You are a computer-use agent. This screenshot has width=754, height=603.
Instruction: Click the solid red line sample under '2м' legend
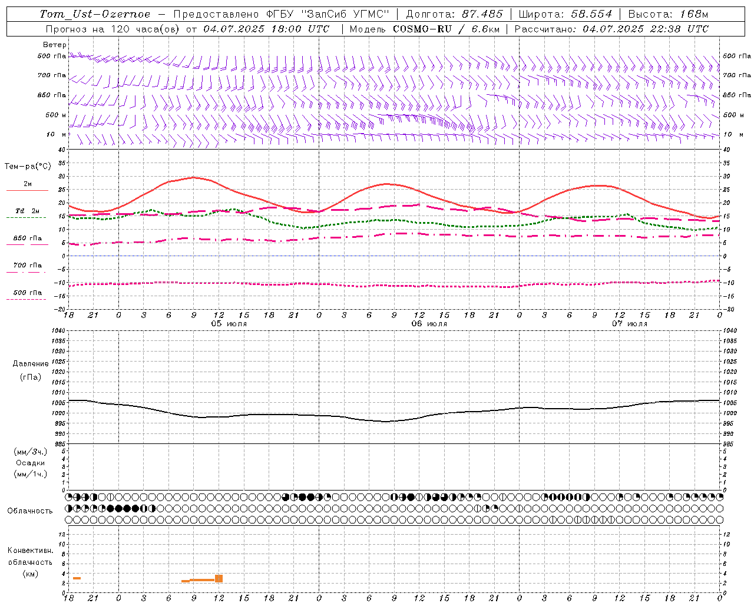28,191
